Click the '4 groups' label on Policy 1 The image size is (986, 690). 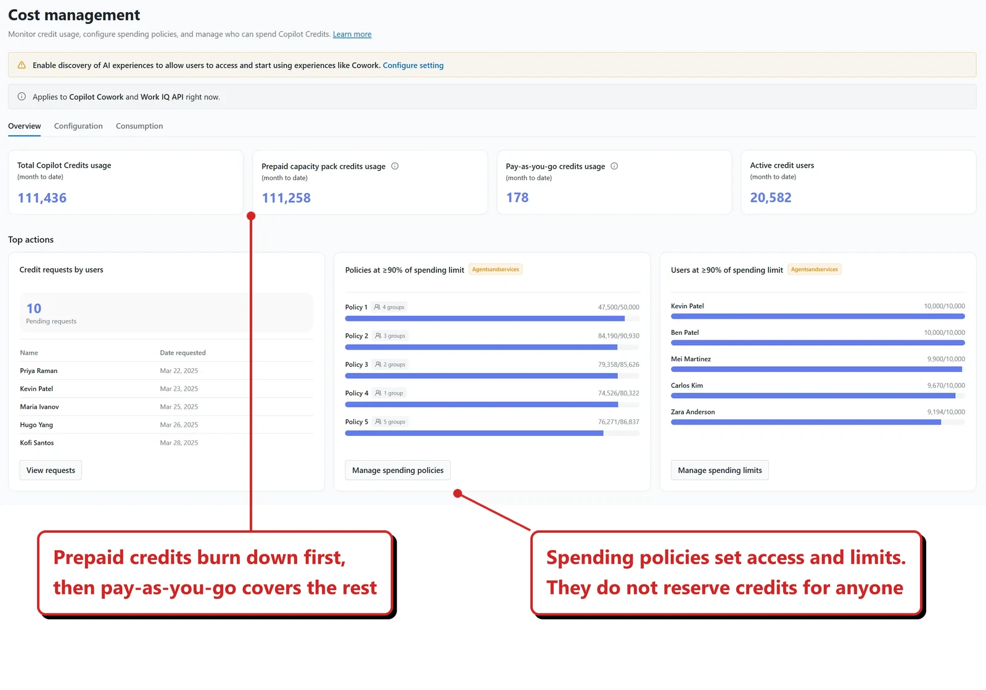393,307
